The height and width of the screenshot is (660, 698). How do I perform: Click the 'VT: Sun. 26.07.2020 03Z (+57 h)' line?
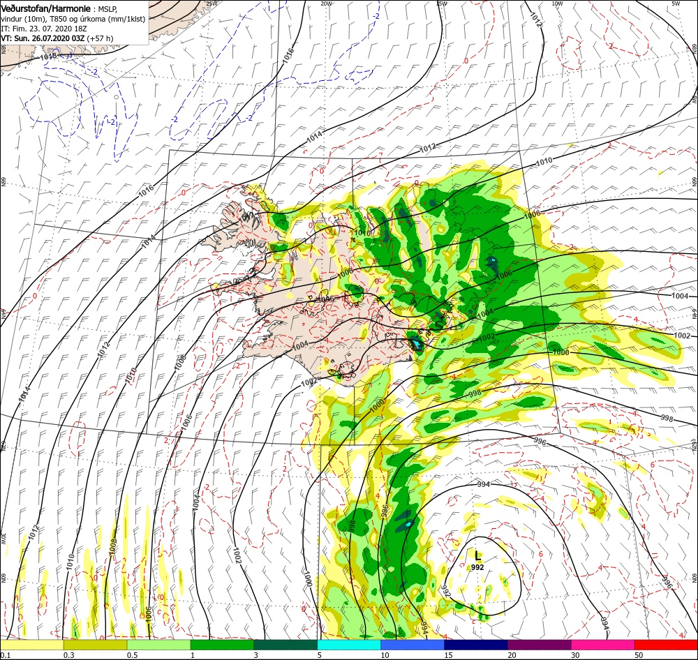pyautogui.click(x=57, y=38)
